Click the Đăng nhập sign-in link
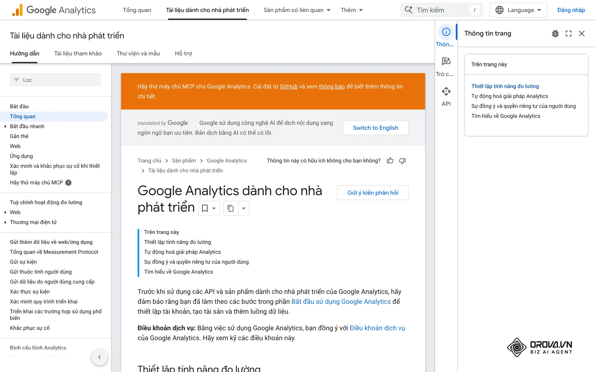The image size is (595, 372). [x=571, y=10]
